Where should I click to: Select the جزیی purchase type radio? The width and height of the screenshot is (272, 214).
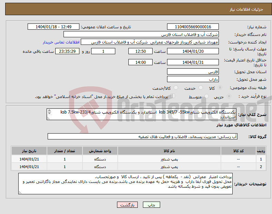tap(229, 96)
